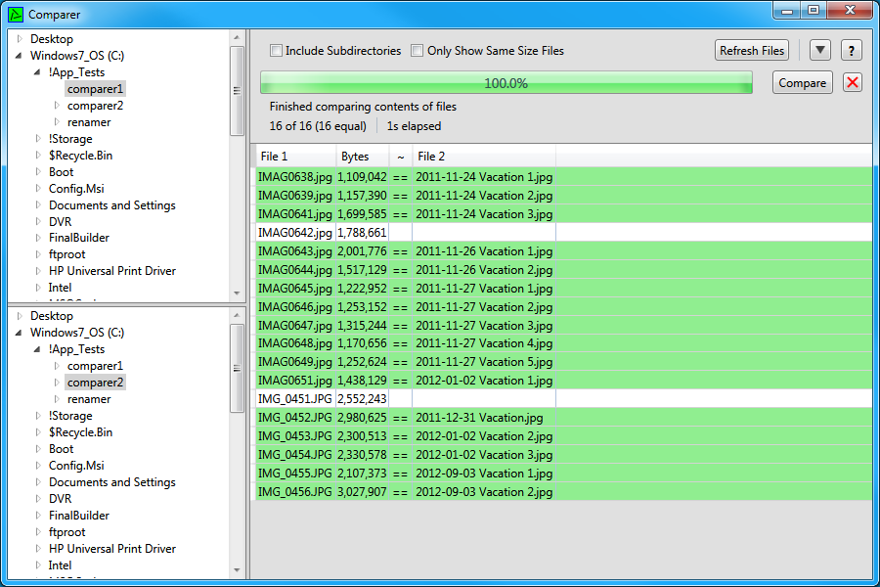
Task: Select the comparer2 folder in the top tree
Action: 95,105
